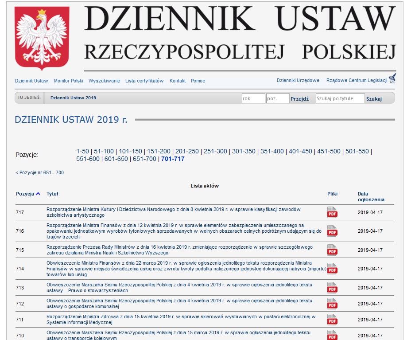Open PDF file for position 716
Screen dimensions: 411x340
[x=332, y=231]
